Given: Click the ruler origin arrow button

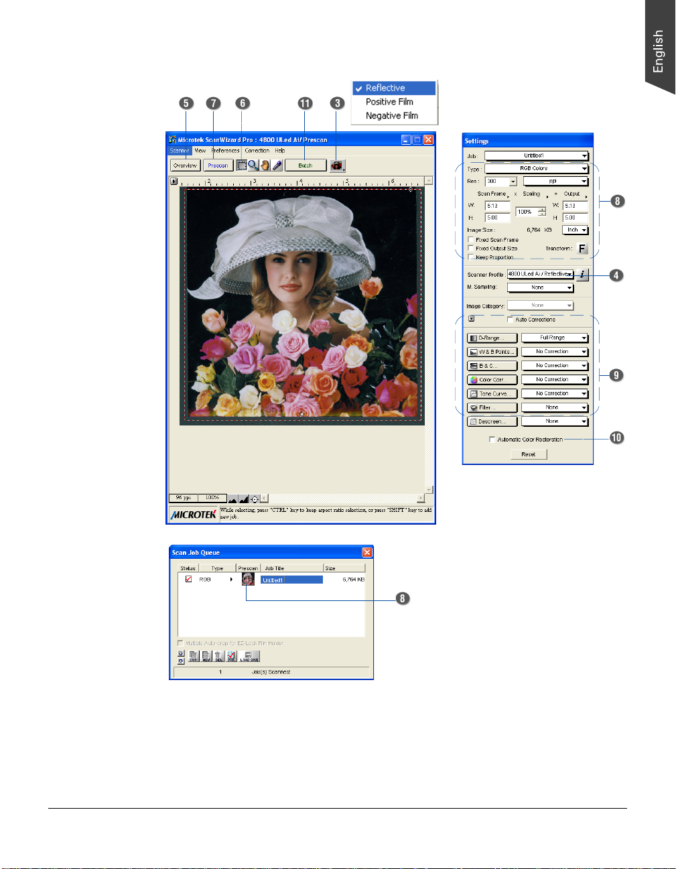Looking at the screenshot, I should tap(174, 181).
